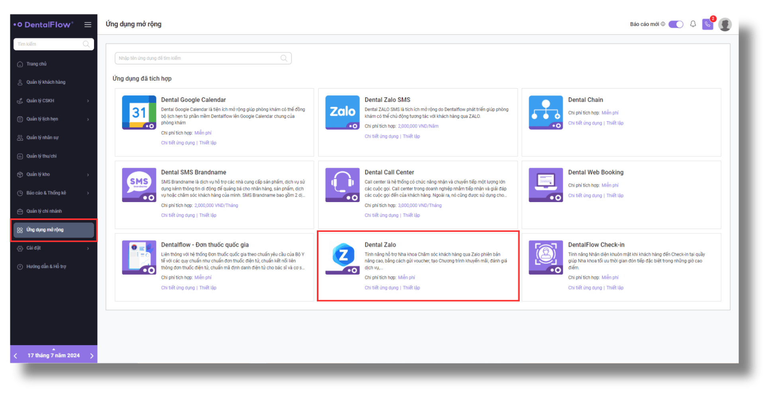Viewport: 766px width, 393px height.
Task: Click Thiết lập for Dental Web Booking
Action: [615, 196]
